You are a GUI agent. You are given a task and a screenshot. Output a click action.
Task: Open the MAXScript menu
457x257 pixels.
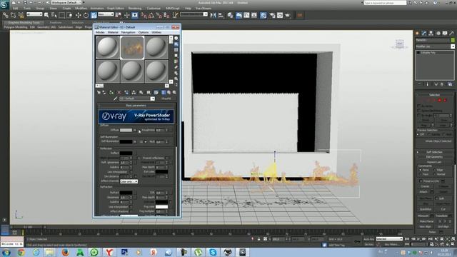173,8
